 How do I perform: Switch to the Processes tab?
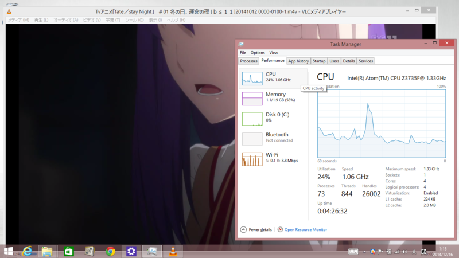click(248, 61)
